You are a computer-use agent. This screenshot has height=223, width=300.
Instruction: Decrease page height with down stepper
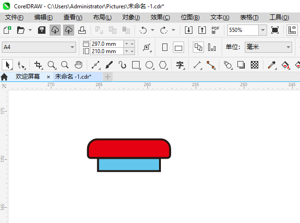coord(127,51)
